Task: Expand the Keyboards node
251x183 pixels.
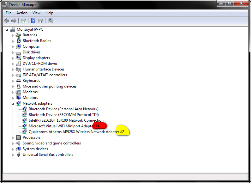Action: 13,81
